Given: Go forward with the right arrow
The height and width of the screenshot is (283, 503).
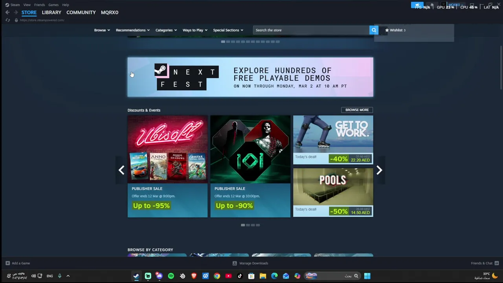Looking at the screenshot, I should coord(16,12).
